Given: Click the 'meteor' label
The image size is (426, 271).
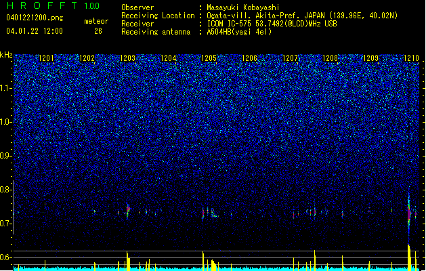Looking at the screenshot, I should (x=96, y=21).
